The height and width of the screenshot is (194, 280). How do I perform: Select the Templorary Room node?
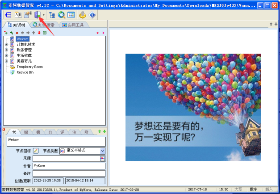click(x=29, y=67)
